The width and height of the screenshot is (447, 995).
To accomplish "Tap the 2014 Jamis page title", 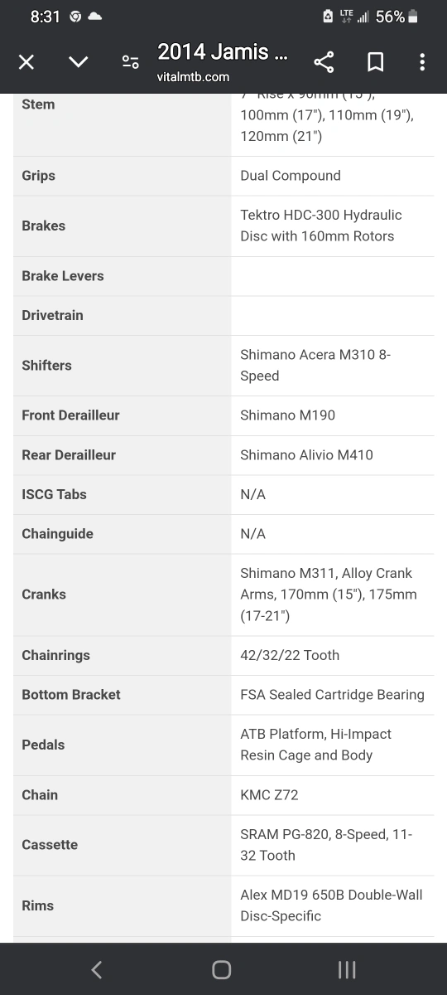I will 223,52.
